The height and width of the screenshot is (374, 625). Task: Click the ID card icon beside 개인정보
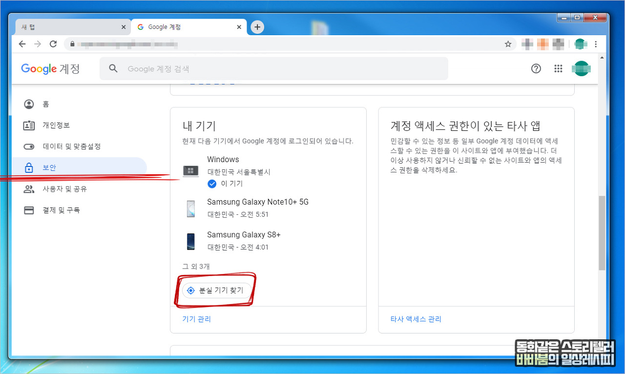click(x=29, y=125)
